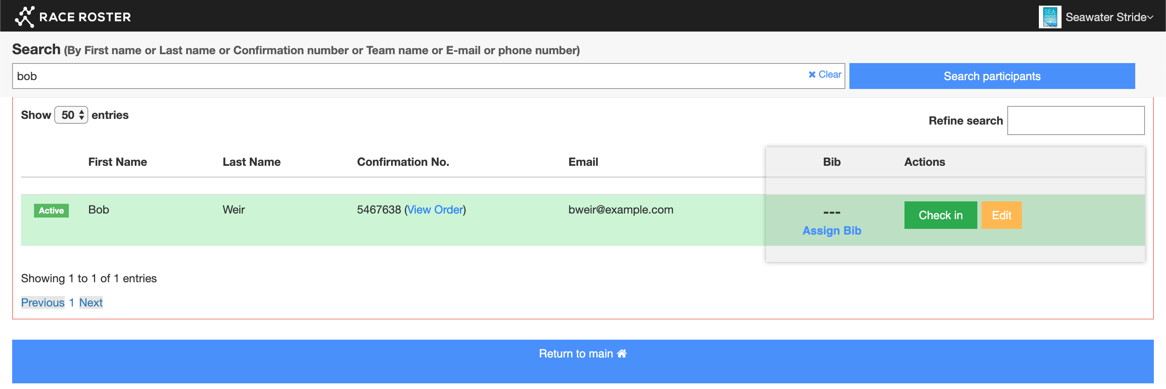Go to Previous results page
This screenshot has height=389, width=1166.
[43, 302]
